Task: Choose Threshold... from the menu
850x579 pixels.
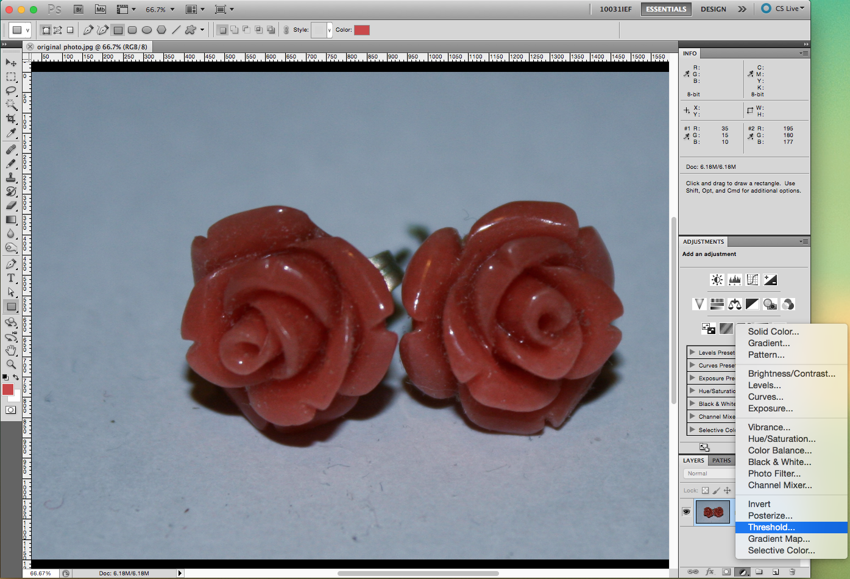Action: [x=792, y=527]
